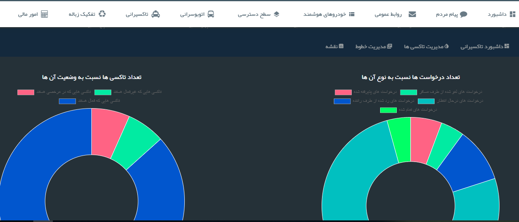Click the mint slice of the requests donut chart

(x=444, y=146)
